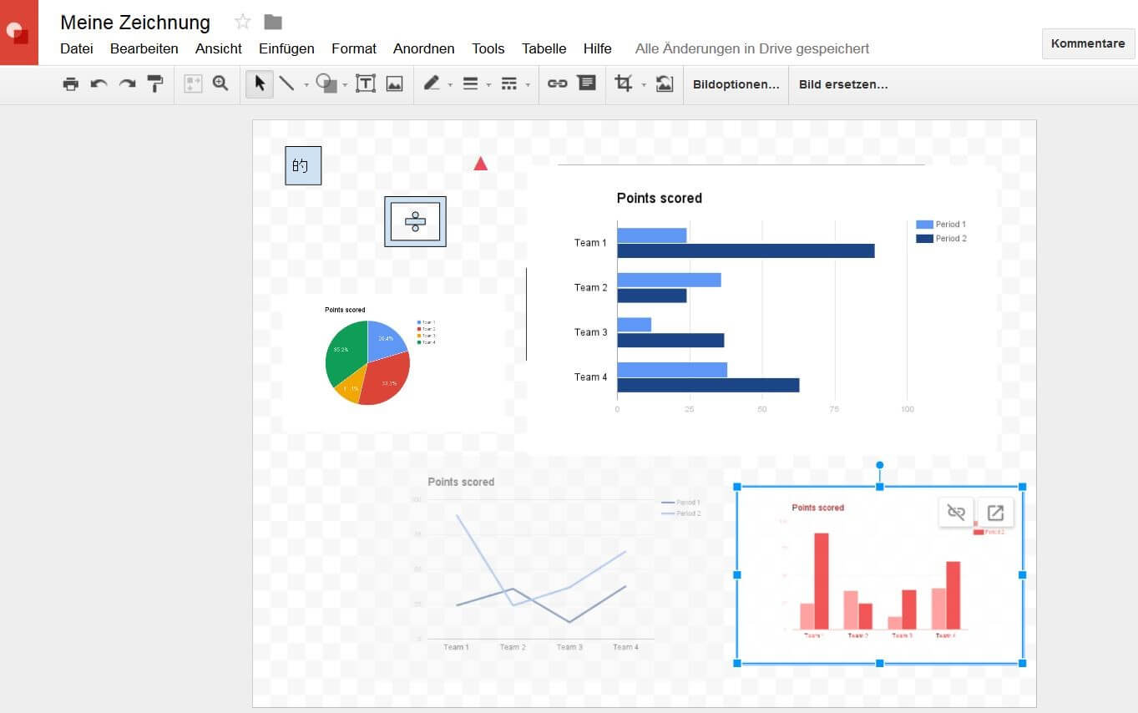Open the Datei menu

[77, 48]
